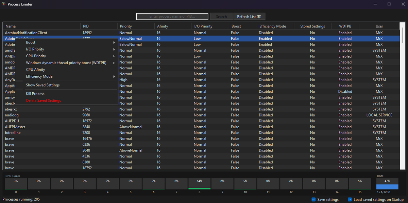408x203 pixels.
Task: Select the audiodg process
Action: (x=201, y=115)
